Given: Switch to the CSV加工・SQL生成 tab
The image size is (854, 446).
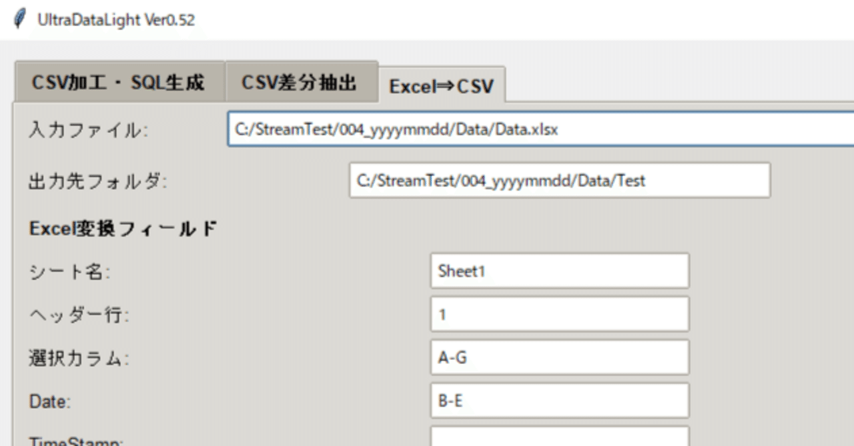Looking at the screenshot, I should point(118,83).
